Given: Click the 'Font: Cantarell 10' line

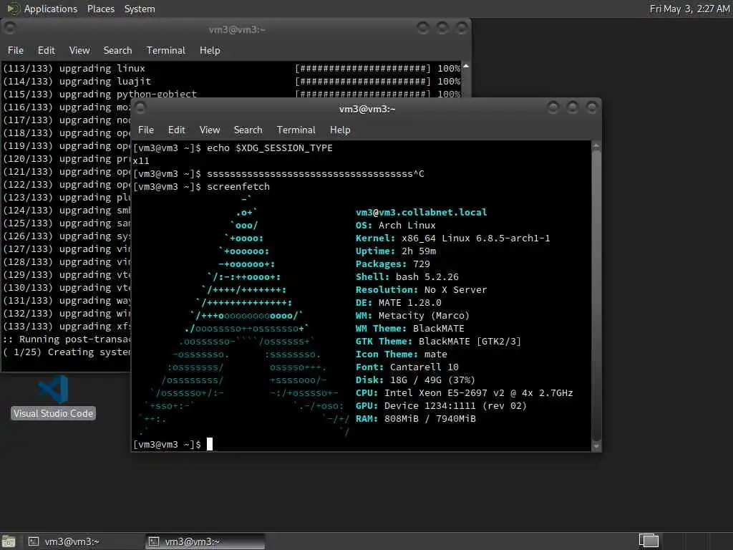Looking at the screenshot, I should coord(407,367).
